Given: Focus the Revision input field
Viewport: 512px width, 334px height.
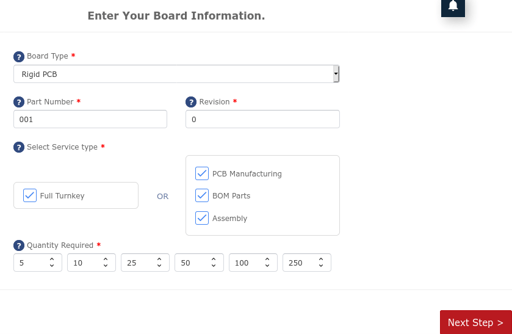Looking at the screenshot, I should coord(262,120).
